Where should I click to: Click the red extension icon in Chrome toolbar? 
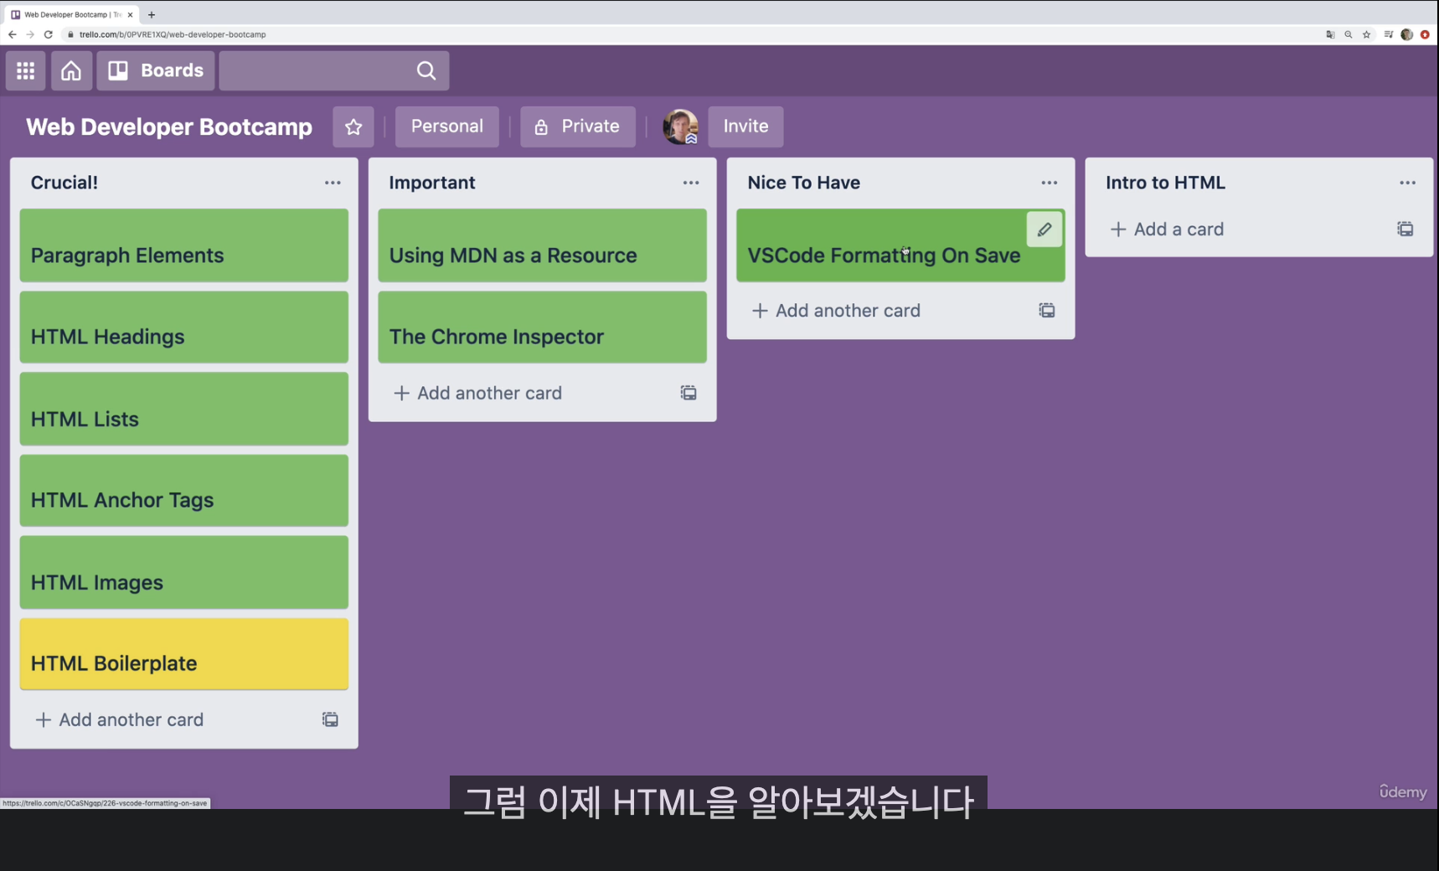pyautogui.click(x=1425, y=34)
